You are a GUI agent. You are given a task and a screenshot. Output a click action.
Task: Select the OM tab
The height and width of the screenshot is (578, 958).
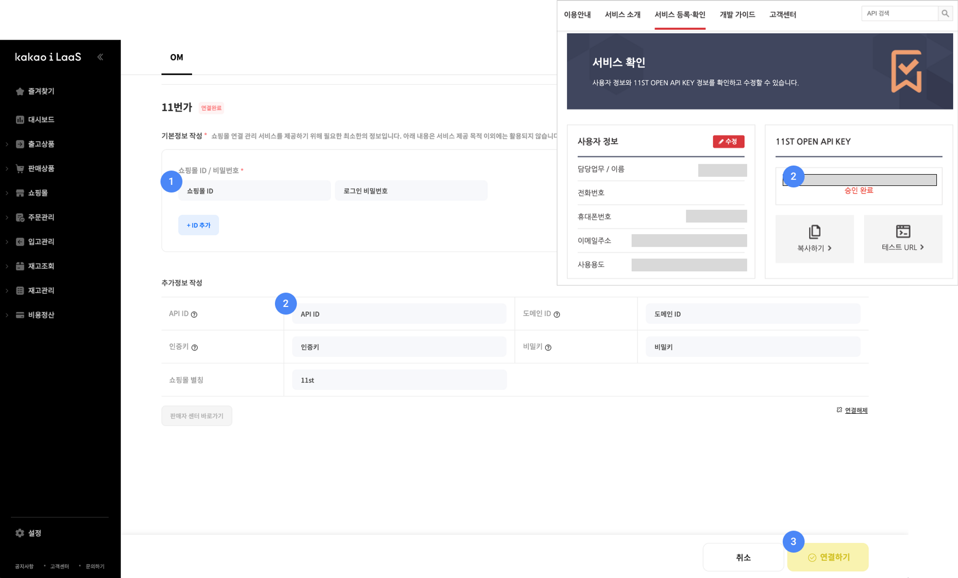[x=176, y=57]
